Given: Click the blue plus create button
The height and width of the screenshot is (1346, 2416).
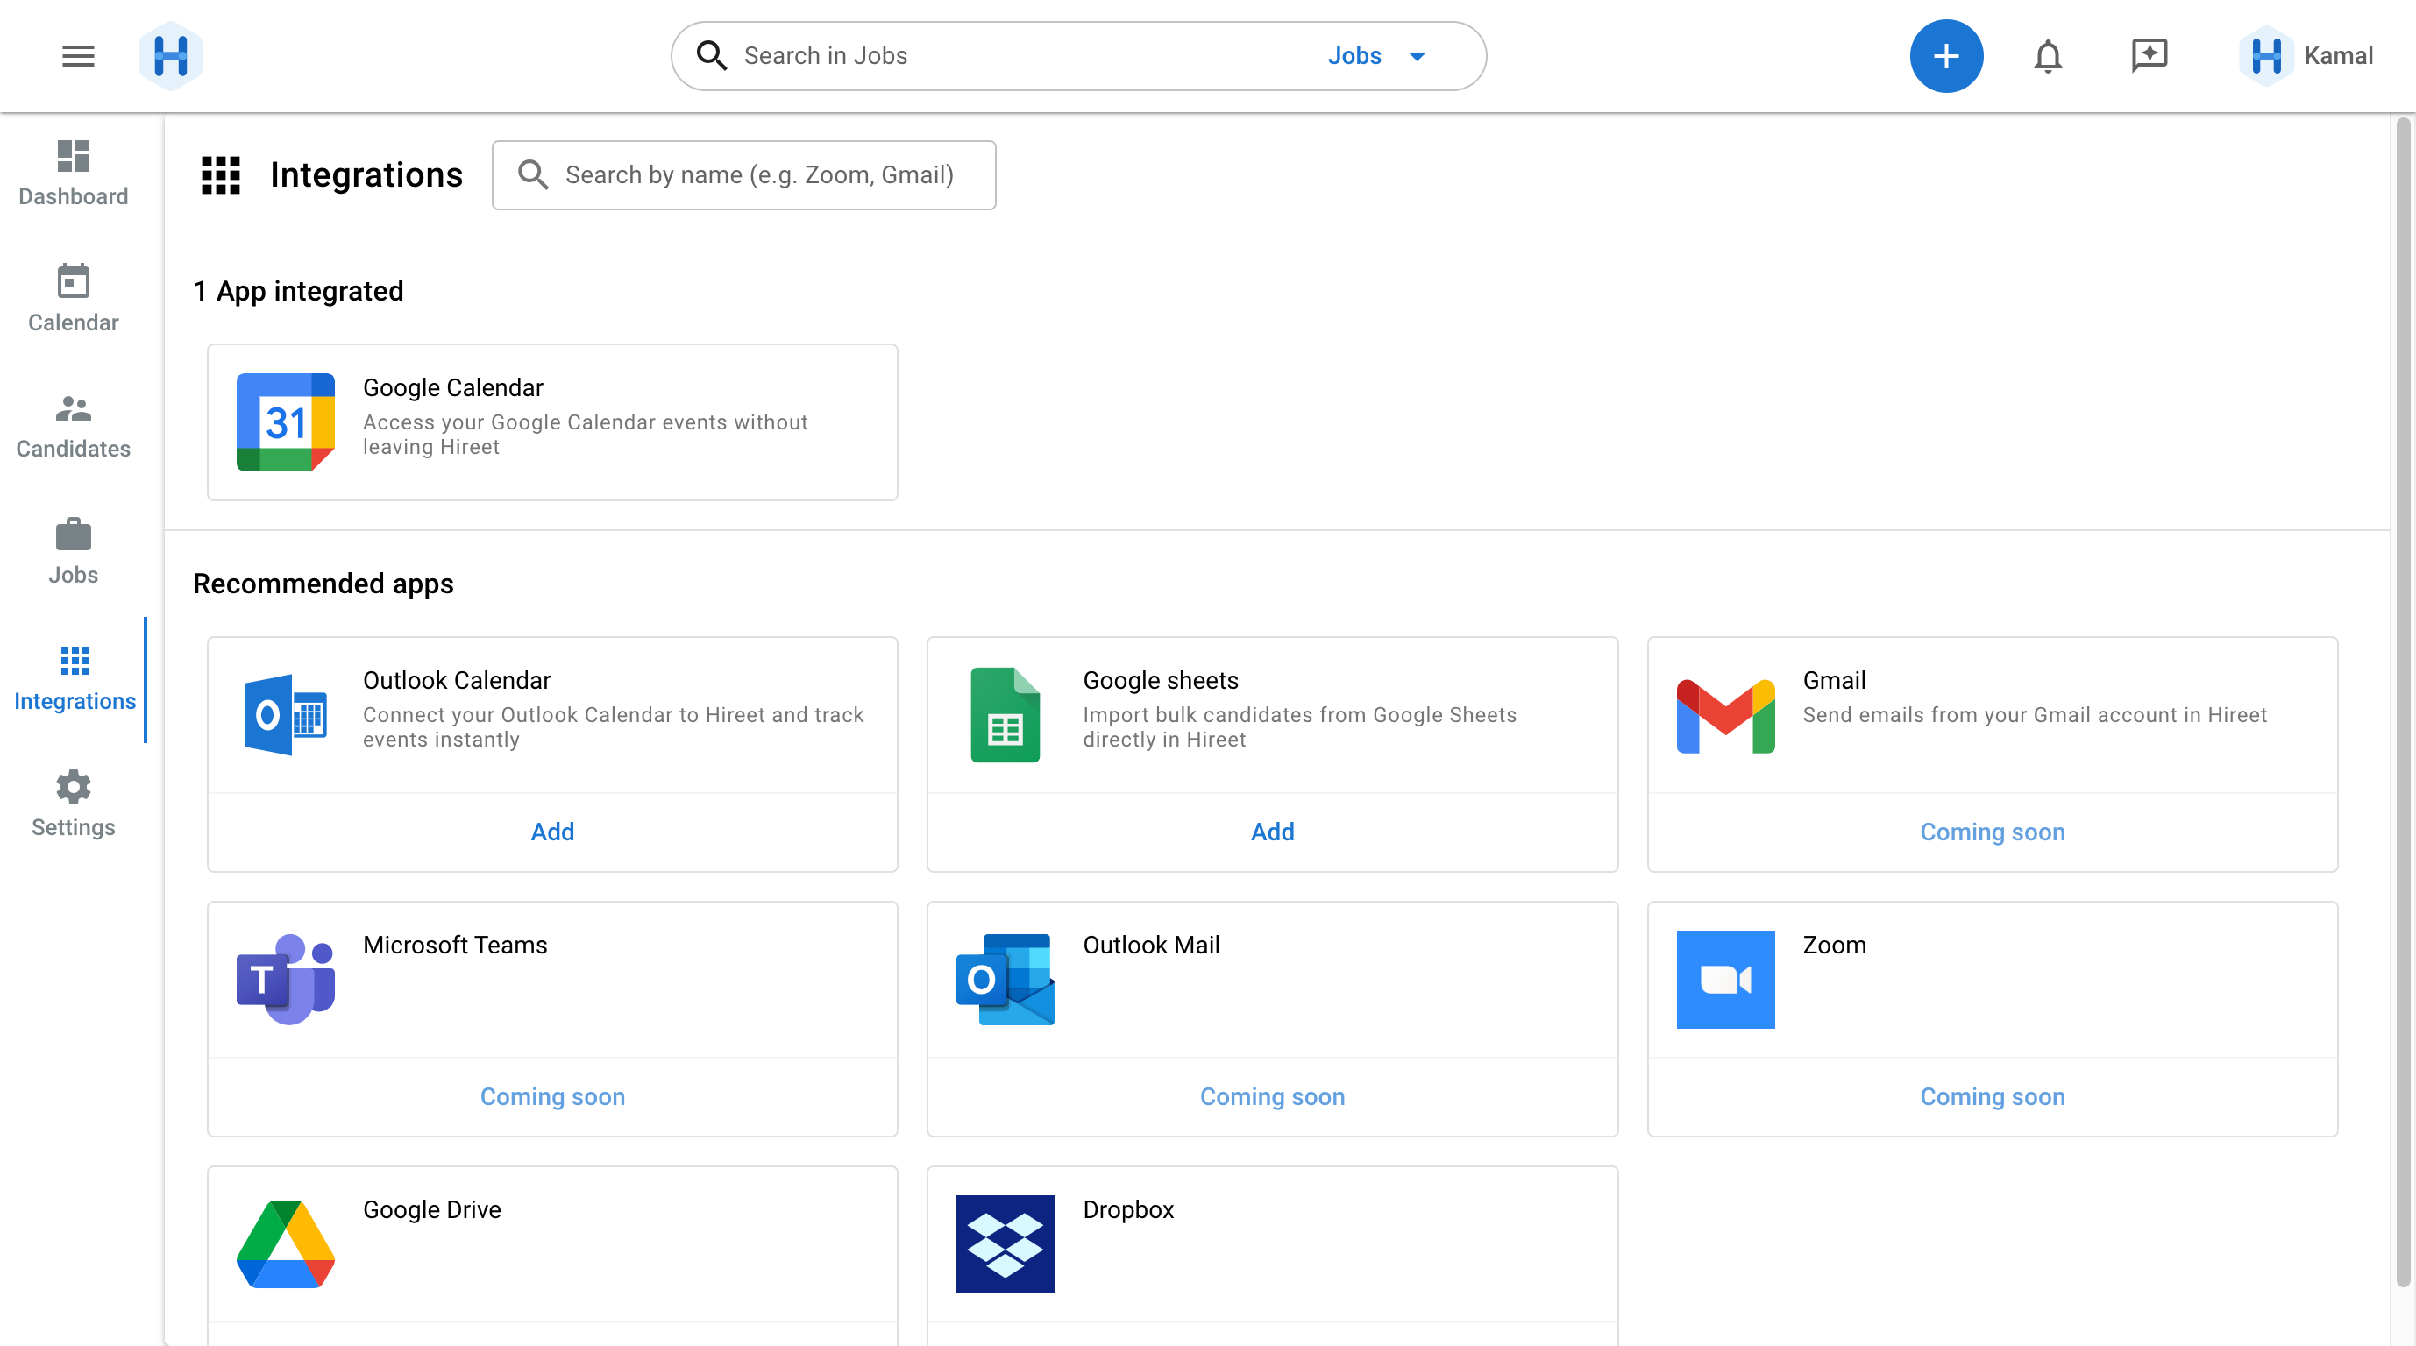Looking at the screenshot, I should click(1946, 56).
